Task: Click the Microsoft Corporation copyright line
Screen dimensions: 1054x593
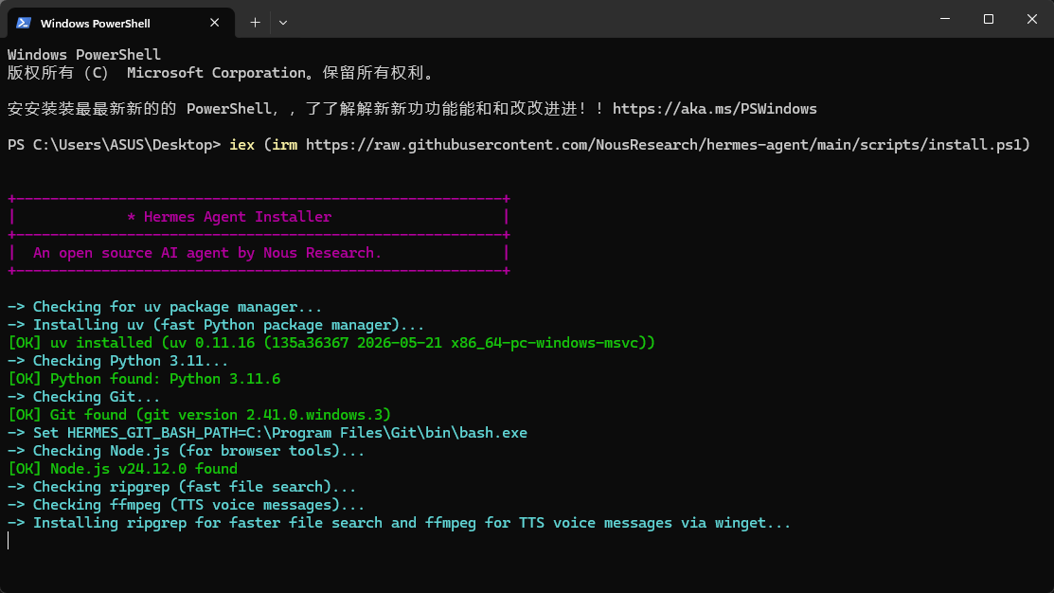Action: (223, 73)
